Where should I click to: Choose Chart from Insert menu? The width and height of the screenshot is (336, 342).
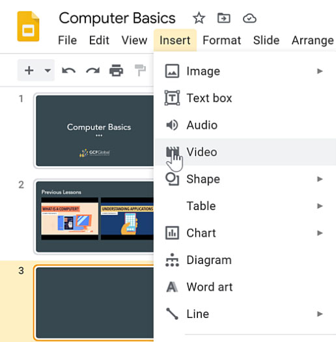[245, 233]
